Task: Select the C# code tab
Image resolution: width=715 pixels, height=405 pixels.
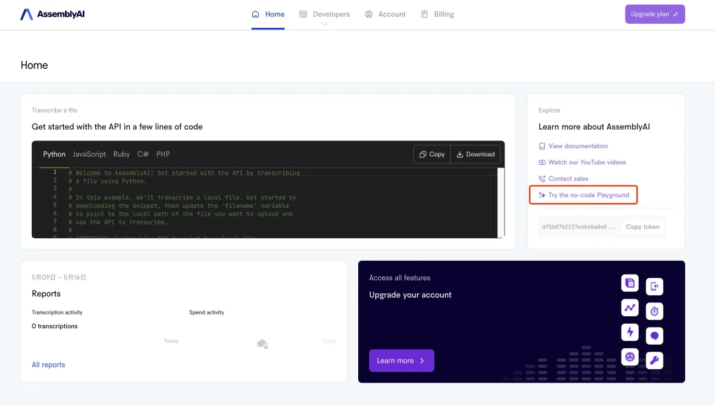Action: pyautogui.click(x=143, y=154)
